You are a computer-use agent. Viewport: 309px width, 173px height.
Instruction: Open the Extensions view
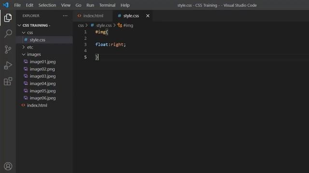[8, 81]
